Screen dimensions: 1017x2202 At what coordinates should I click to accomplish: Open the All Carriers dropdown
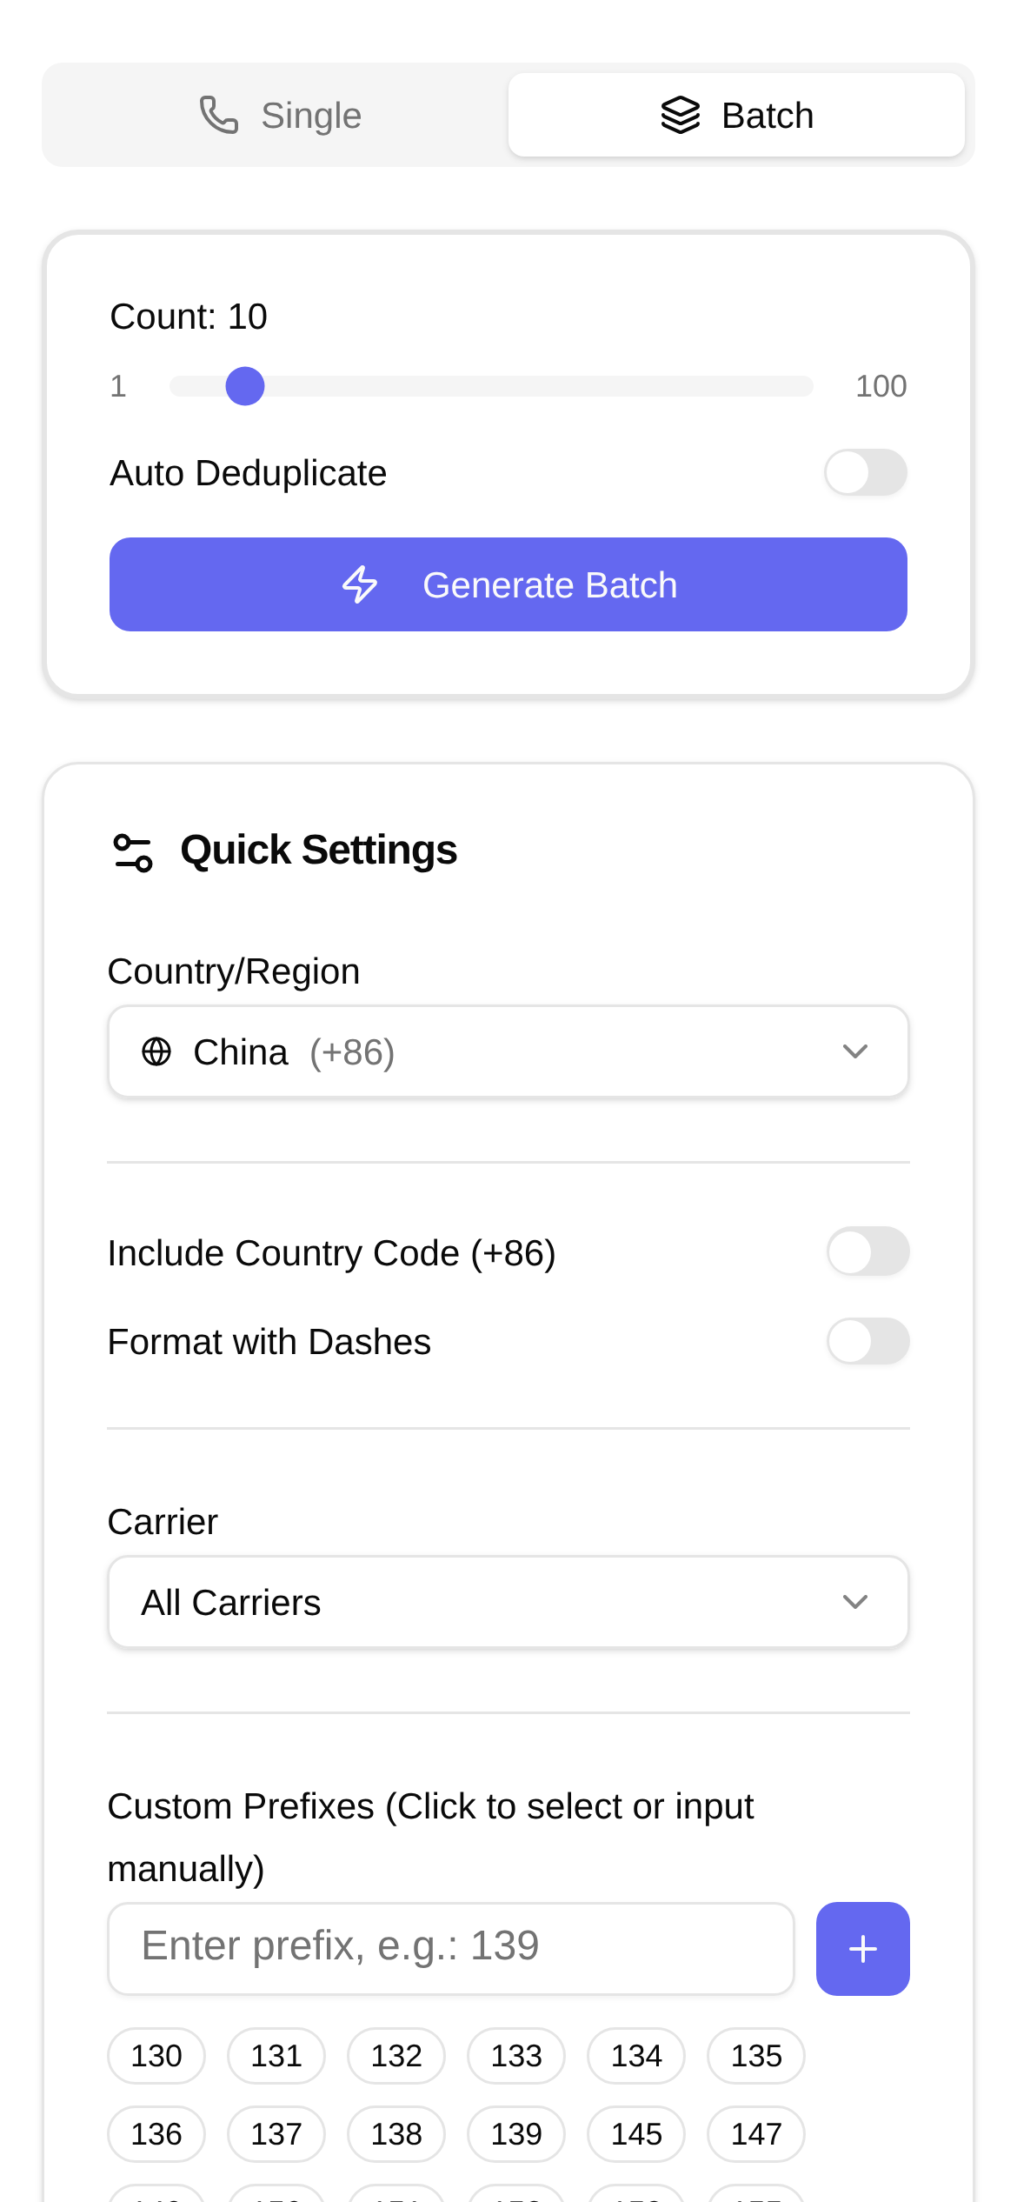click(x=508, y=1600)
